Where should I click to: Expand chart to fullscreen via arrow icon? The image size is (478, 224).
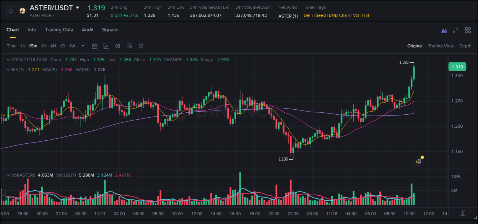pyautogui.click(x=455, y=30)
